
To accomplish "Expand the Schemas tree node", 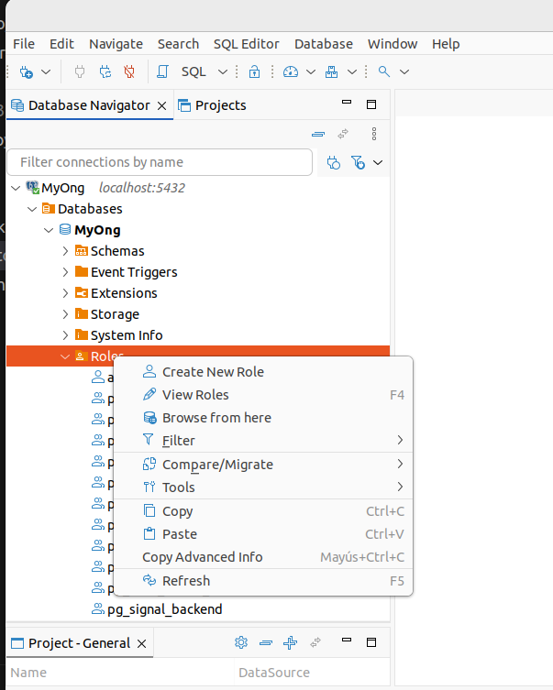I will tap(65, 251).
